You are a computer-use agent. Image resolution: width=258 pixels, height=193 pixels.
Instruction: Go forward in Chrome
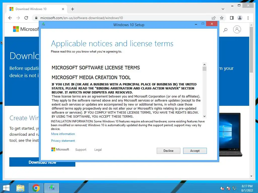click(18, 18)
